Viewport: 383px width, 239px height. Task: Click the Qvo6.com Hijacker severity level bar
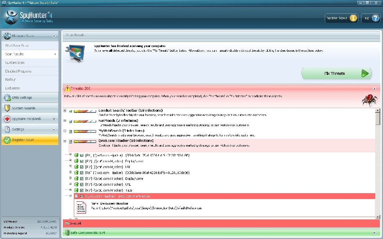click(x=85, y=141)
